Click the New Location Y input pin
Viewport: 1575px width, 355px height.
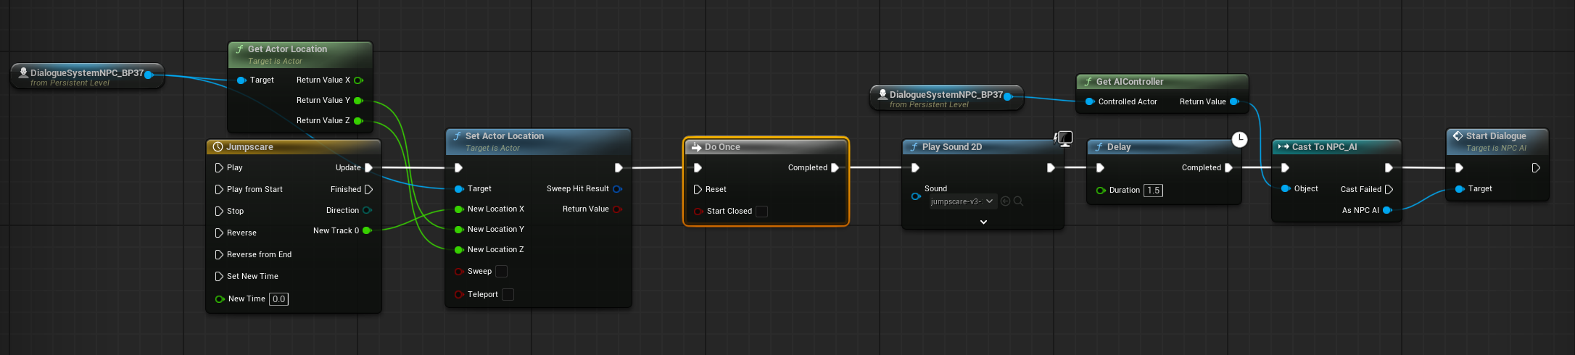click(459, 230)
